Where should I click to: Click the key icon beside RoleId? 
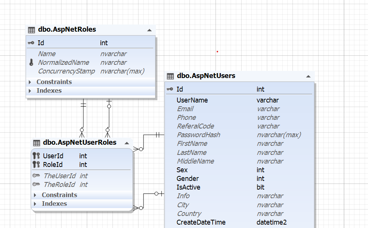click(36, 164)
